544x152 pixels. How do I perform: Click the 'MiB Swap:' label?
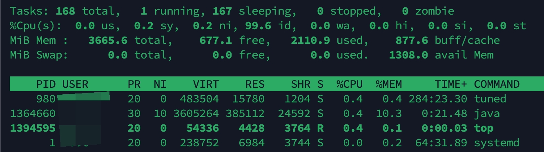[39, 55]
